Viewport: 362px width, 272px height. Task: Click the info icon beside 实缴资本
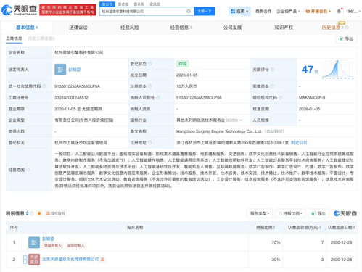click(272, 86)
